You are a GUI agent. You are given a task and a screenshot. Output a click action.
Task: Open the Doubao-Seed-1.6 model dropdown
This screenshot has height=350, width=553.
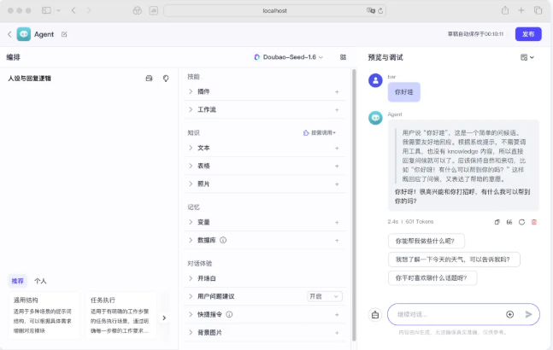click(x=289, y=57)
